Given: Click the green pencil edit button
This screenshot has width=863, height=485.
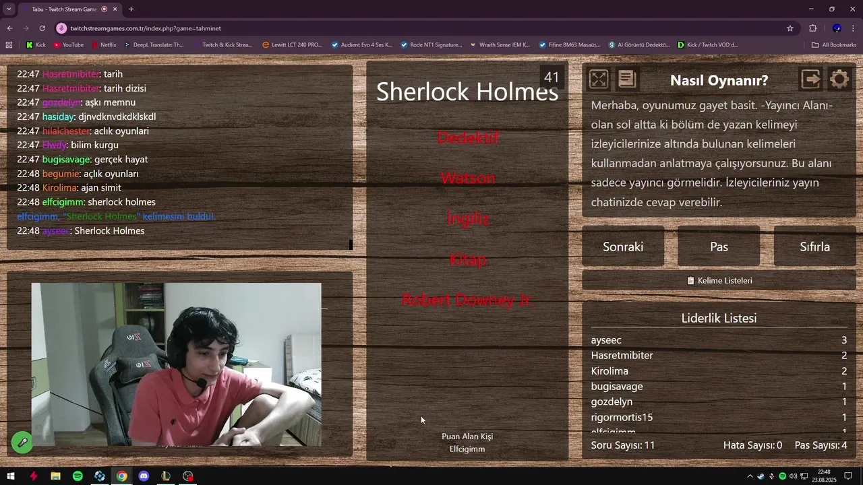Looking at the screenshot, I should tap(22, 443).
